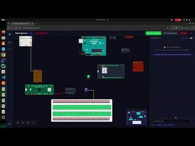This screenshot has width=195, height=146.
Task: Click the round icon at the sidebar bottom
Action: tap(10, 123)
